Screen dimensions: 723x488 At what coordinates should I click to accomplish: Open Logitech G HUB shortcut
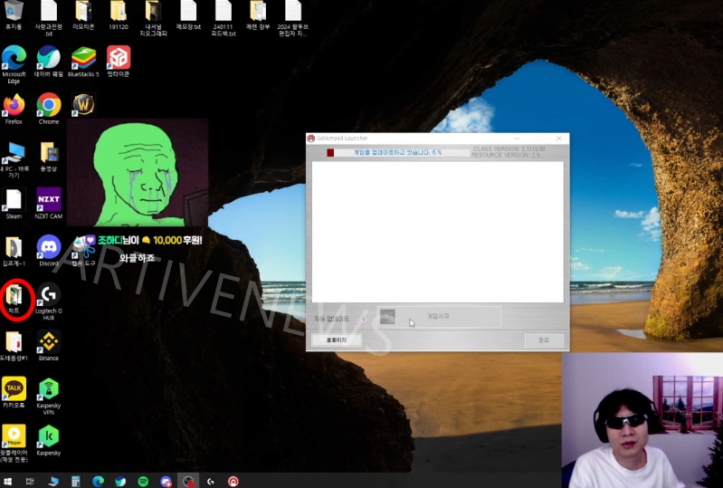[x=49, y=294]
